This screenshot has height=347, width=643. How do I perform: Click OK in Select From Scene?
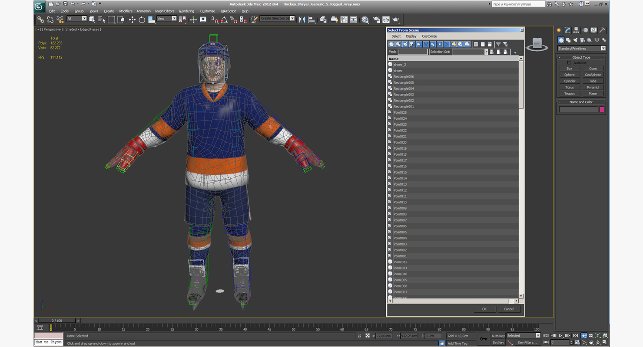click(484, 309)
